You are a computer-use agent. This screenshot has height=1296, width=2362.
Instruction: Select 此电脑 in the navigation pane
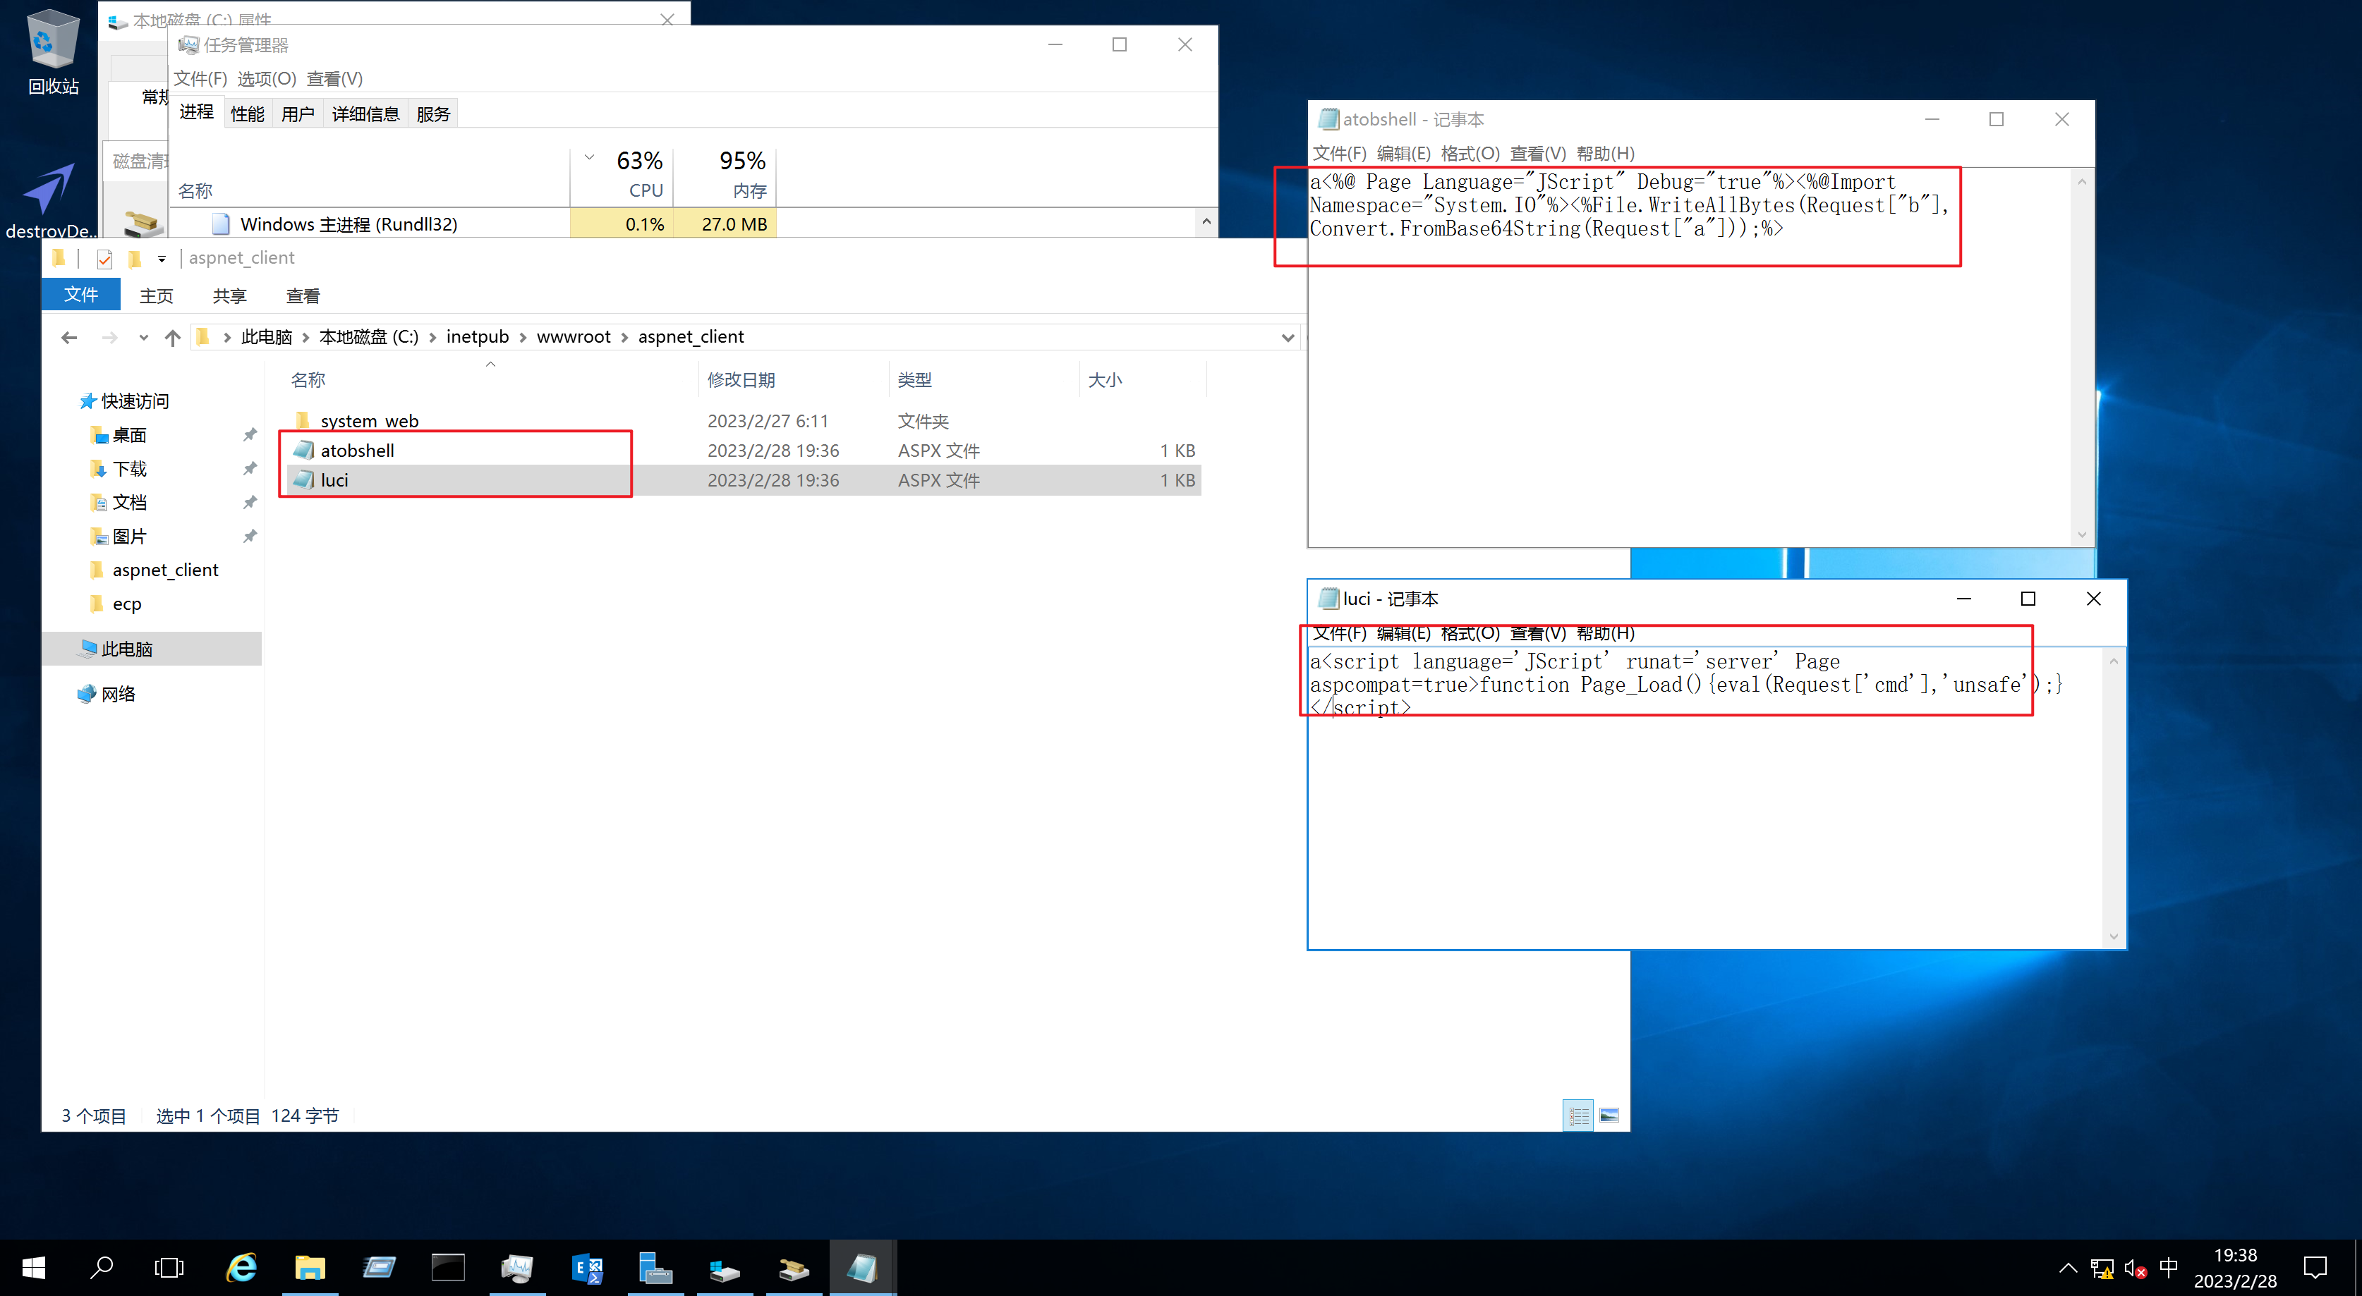click(x=126, y=649)
